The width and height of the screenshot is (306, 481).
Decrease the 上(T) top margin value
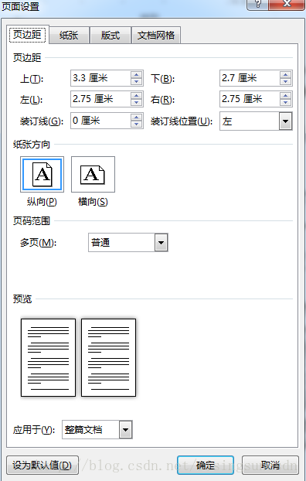point(137,81)
